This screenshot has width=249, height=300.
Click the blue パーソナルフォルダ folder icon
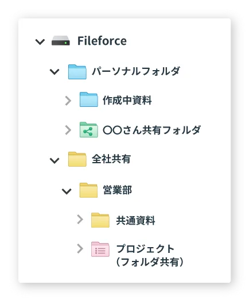77,72
